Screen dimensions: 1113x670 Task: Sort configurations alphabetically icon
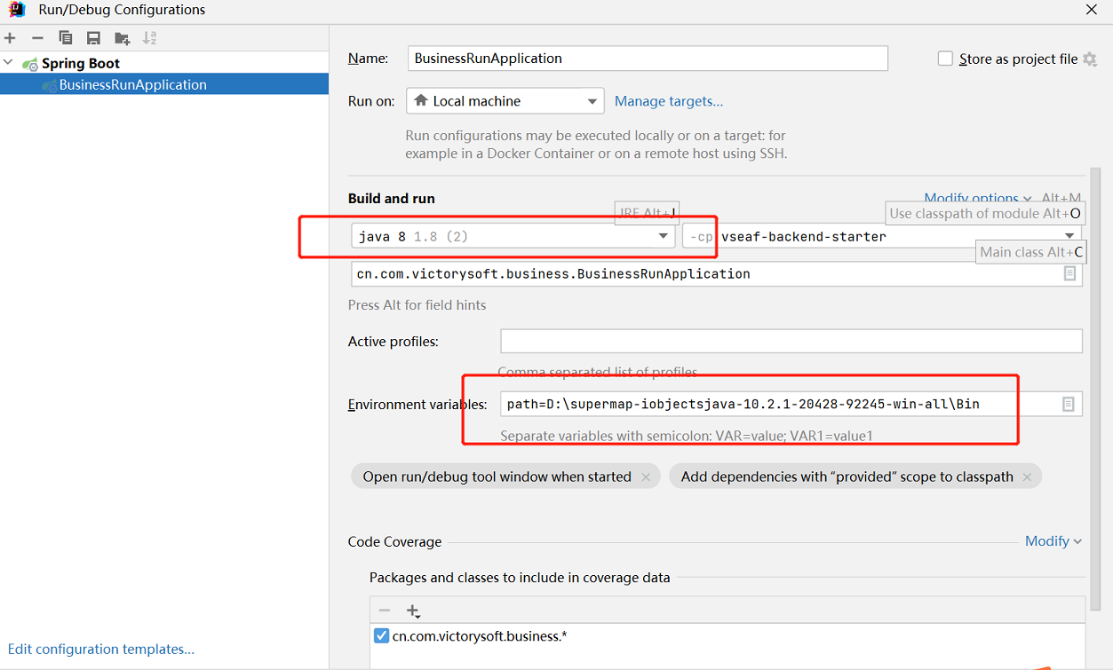click(x=149, y=38)
